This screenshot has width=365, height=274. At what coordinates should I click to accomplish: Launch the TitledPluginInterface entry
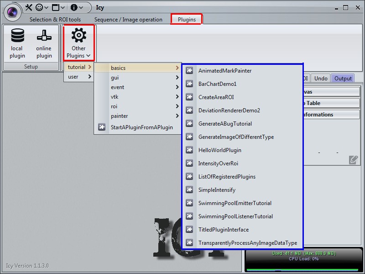point(243,230)
